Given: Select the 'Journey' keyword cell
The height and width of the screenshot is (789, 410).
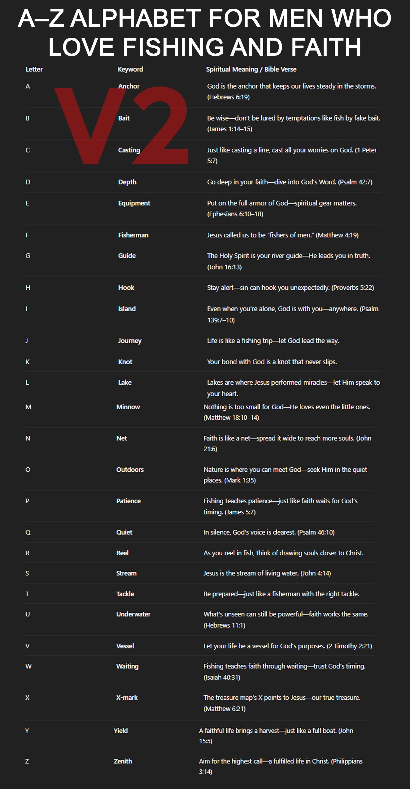Looking at the screenshot, I should (x=130, y=341).
